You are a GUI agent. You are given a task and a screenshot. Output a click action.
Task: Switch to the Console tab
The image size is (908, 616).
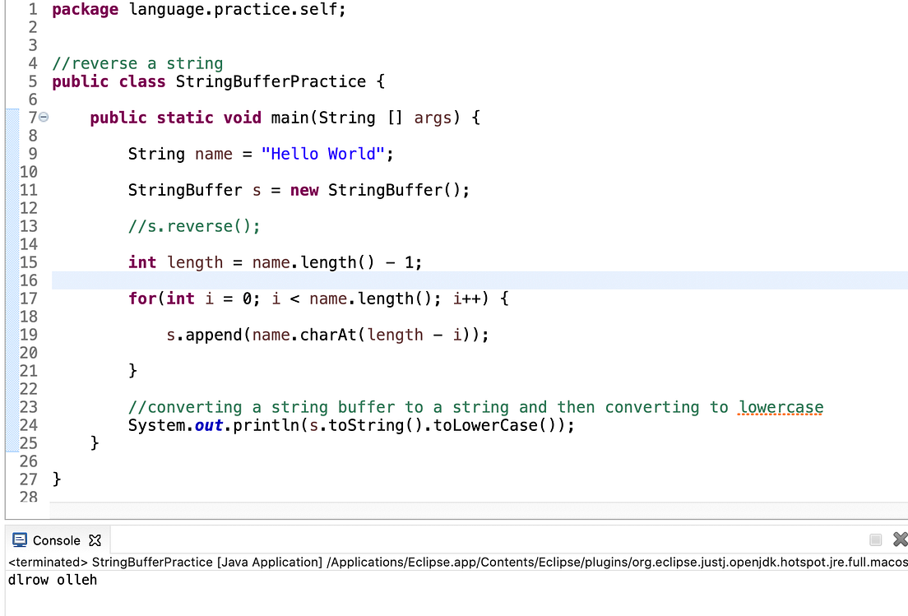57,540
